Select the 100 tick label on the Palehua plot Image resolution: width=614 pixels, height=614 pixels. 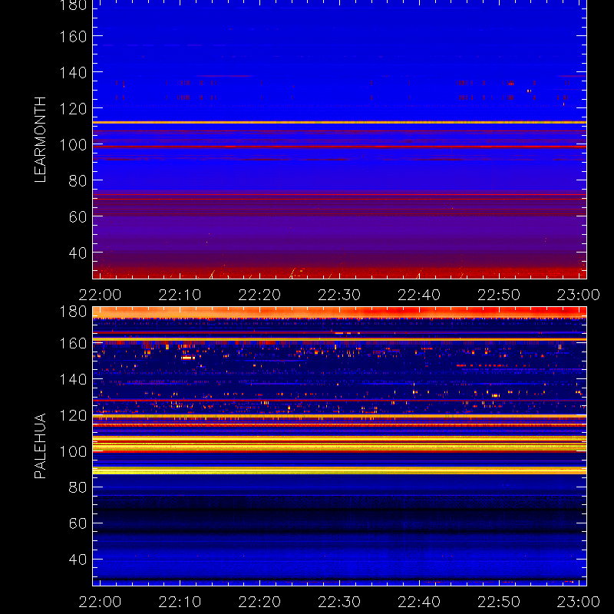point(73,451)
